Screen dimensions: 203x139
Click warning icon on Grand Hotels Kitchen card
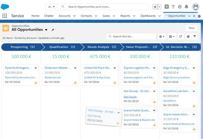click(x=194, y=129)
